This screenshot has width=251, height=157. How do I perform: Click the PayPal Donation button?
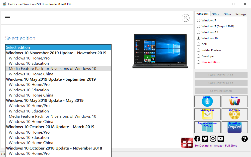point(235,127)
